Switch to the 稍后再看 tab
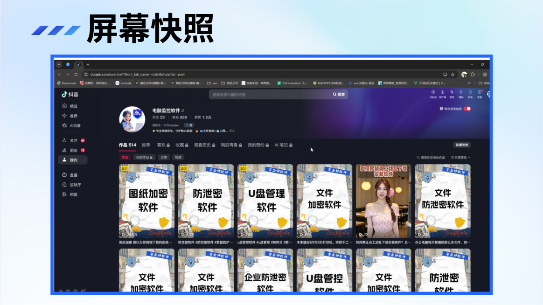The width and height of the screenshot is (543, 305). click(231, 145)
